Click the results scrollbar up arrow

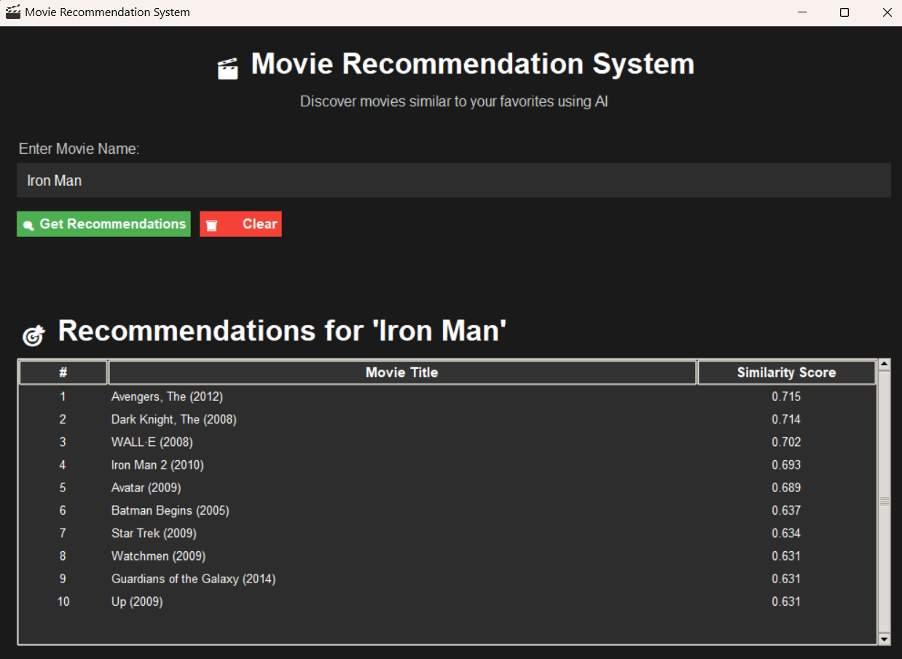[885, 364]
